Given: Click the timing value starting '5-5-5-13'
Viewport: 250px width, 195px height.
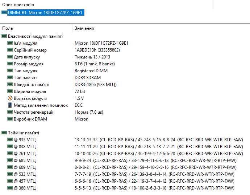Looking at the screenshot, I should tap(154, 188).
